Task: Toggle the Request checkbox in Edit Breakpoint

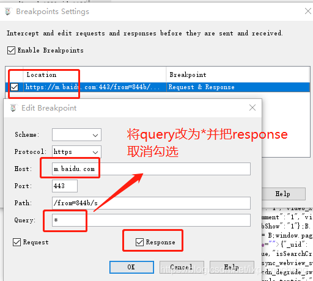Action: (x=17, y=242)
